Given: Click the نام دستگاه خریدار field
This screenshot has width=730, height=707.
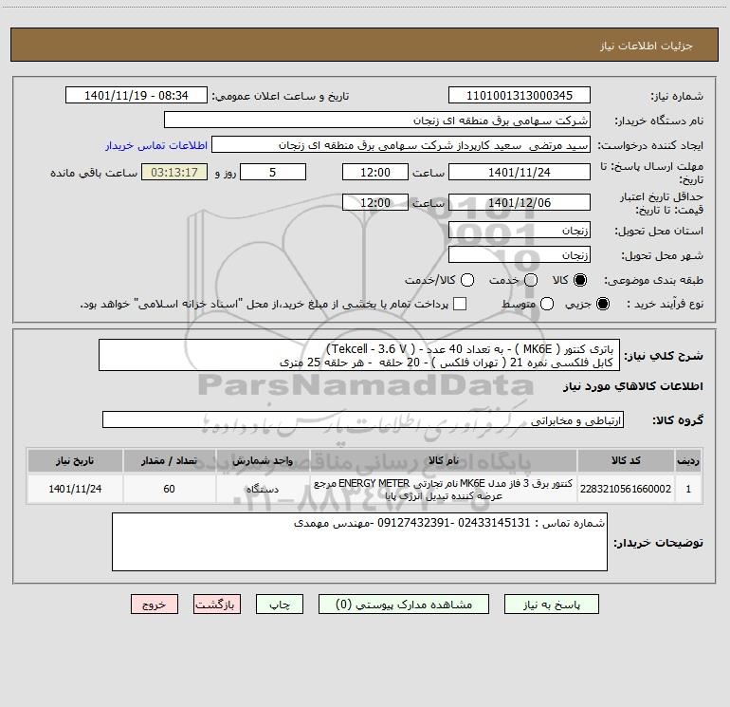Looking at the screenshot, I should 377,121.
